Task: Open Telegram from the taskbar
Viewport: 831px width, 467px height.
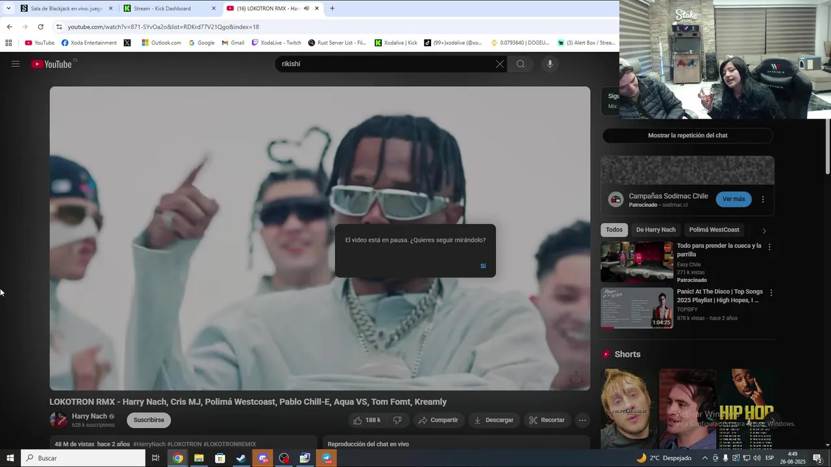Action: tap(327, 458)
